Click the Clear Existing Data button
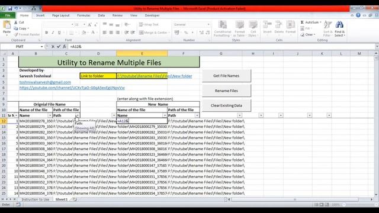Image resolution: width=379 pixels, height=213 pixels. tap(226, 105)
